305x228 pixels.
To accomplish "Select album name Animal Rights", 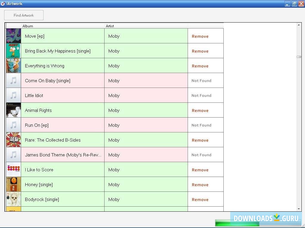I will pyautogui.click(x=38, y=110).
